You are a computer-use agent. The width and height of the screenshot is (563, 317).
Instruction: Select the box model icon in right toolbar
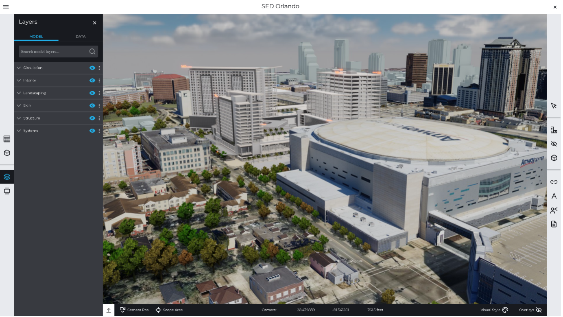tap(554, 158)
